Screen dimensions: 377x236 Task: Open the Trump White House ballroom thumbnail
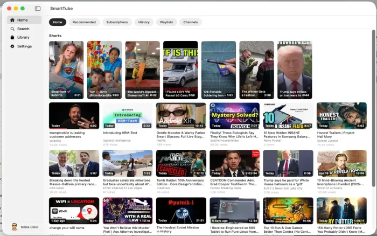[288, 163]
